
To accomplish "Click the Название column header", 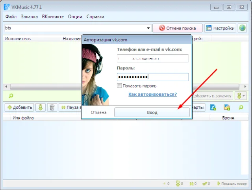I will (72, 39).
